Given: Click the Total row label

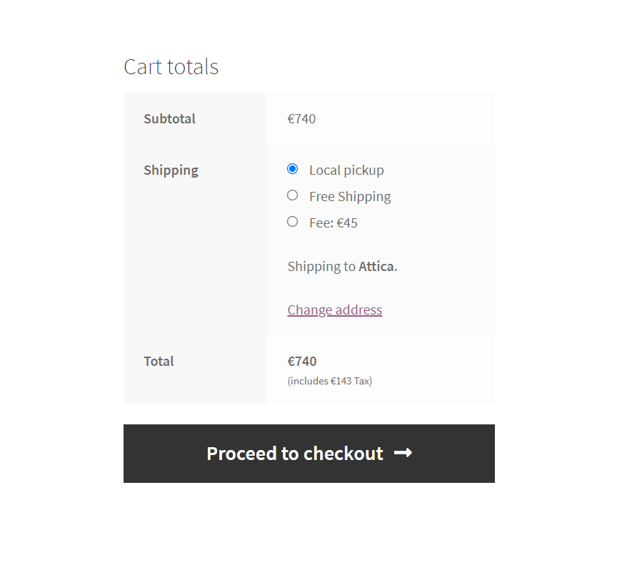Looking at the screenshot, I should tap(159, 362).
